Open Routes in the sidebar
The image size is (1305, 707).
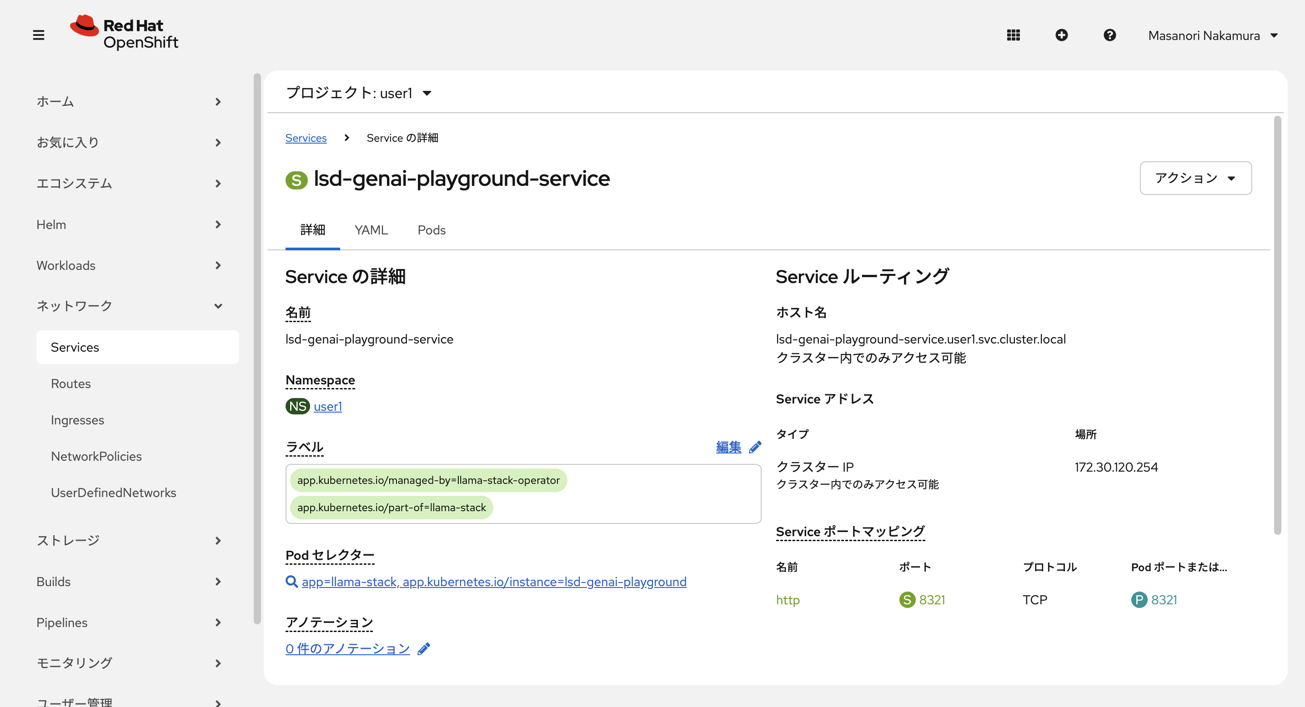70,383
